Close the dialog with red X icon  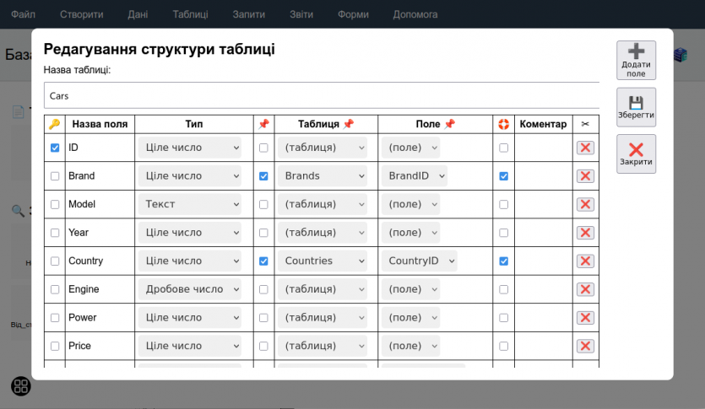coord(636,150)
